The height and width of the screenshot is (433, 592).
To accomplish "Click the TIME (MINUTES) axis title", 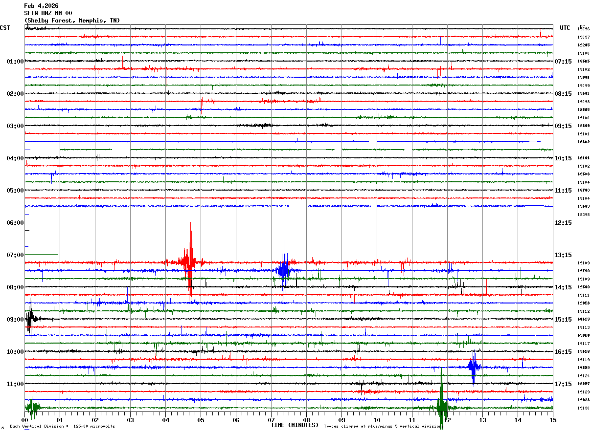I will [x=295, y=425].
